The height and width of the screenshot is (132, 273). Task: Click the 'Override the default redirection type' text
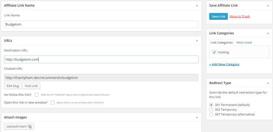pyautogui.click(x=238, y=95)
